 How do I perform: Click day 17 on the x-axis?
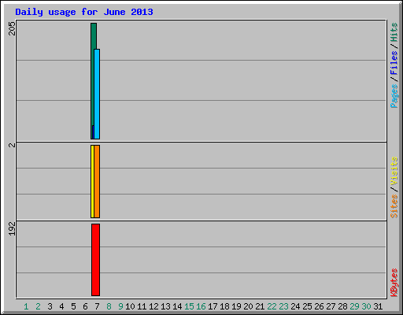pyautogui.click(x=213, y=306)
